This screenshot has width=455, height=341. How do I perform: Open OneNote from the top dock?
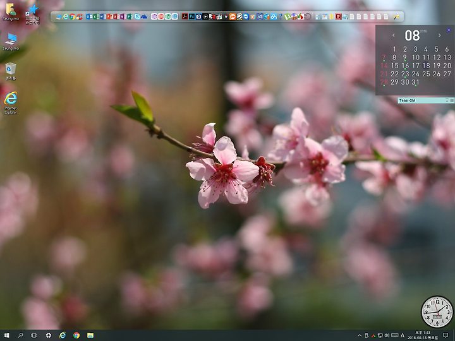[123, 17]
